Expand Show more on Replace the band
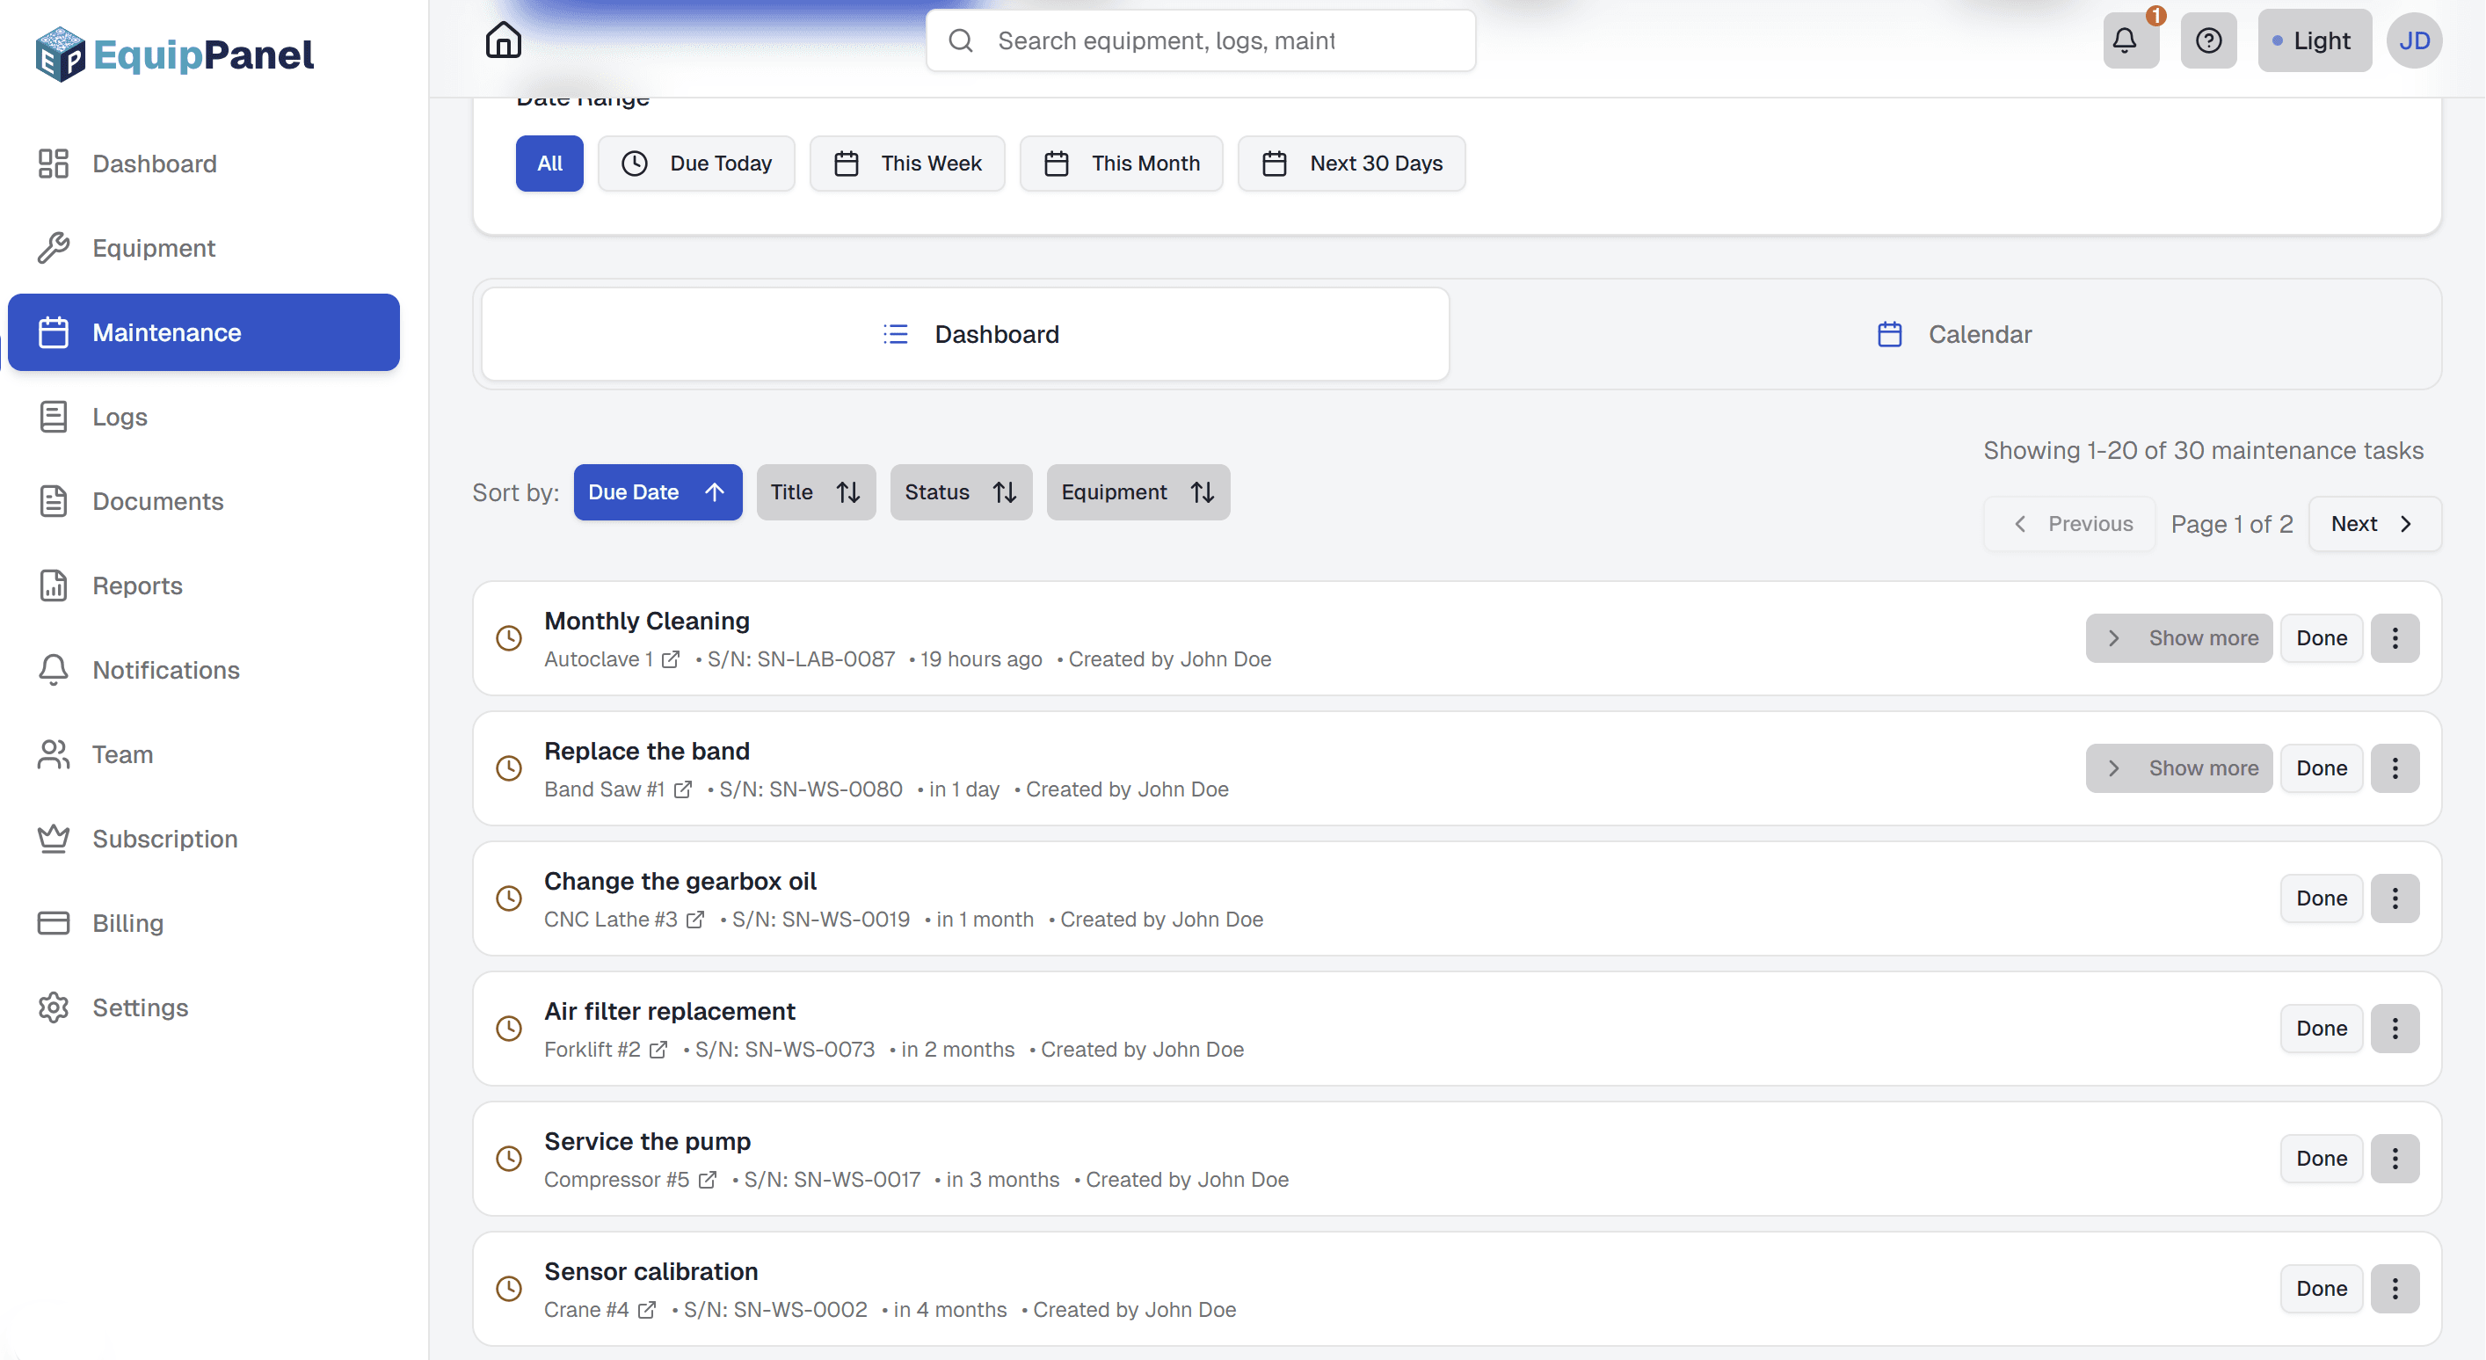The height and width of the screenshot is (1360, 2486). click(x=2178, y=768)
